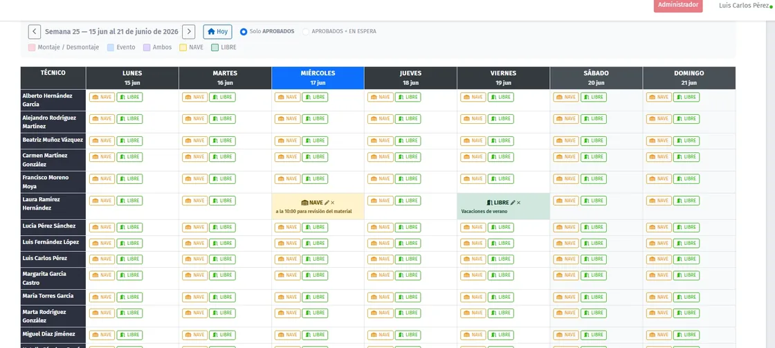
Task: Click the Evento legend color swatch
Action: coord(111,48)
